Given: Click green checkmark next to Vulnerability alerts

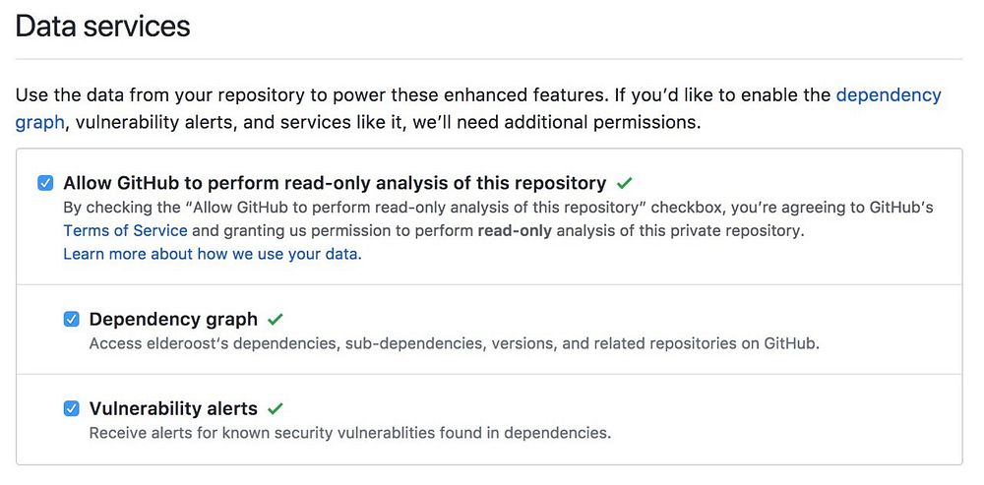Looking at the screenshot, I should (x=276, y=408).
